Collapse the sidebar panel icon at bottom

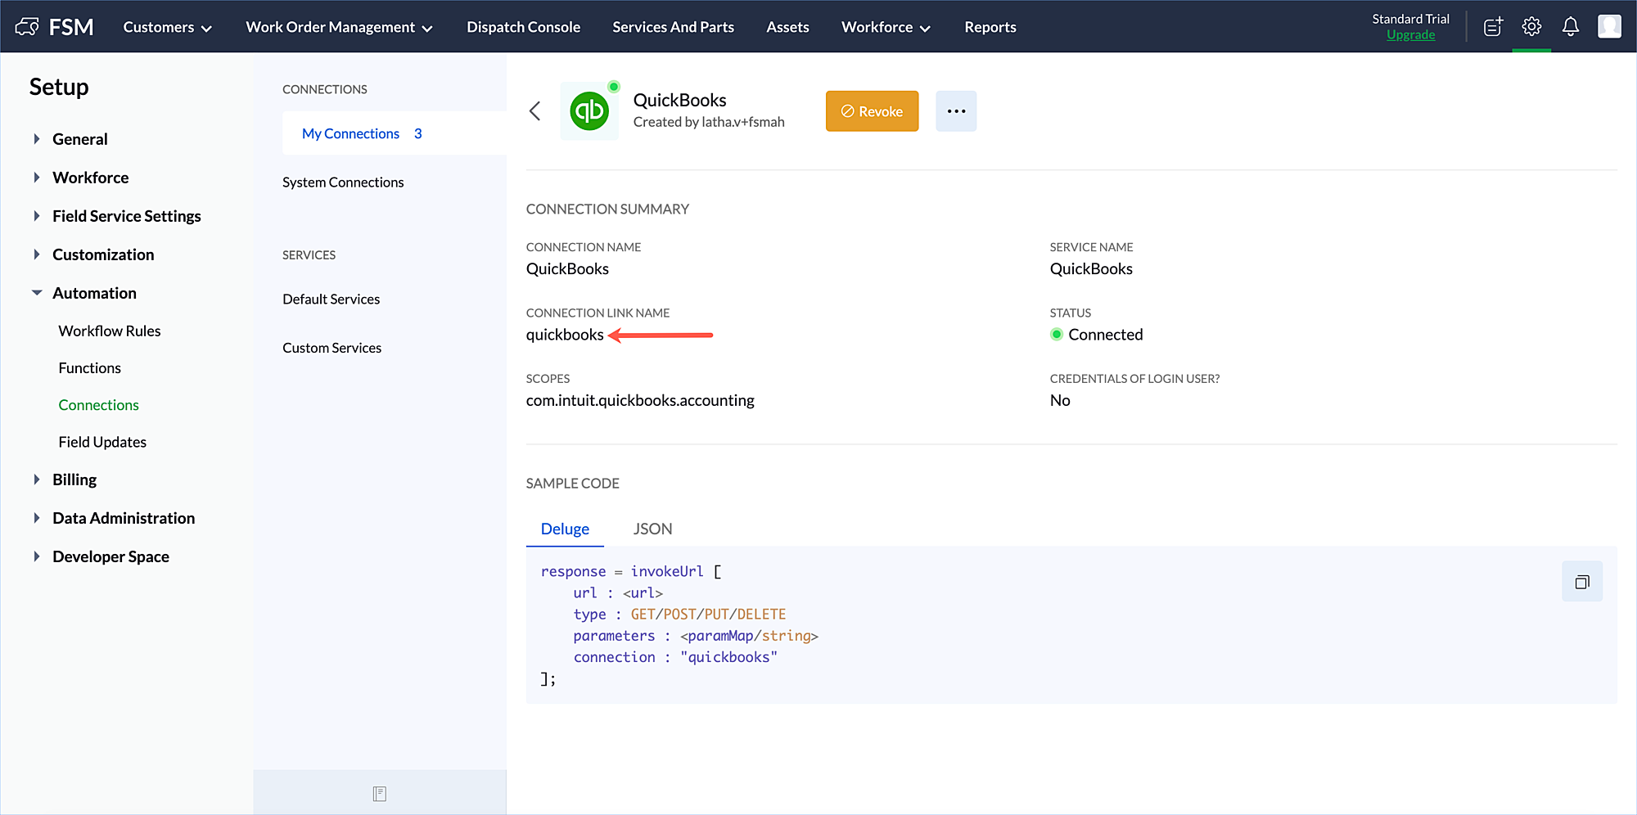coord(379,793)
